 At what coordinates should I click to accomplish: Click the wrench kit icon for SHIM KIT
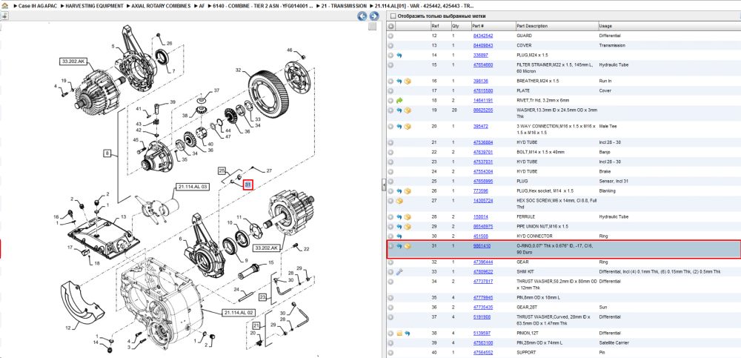click(x=399, y=271)
